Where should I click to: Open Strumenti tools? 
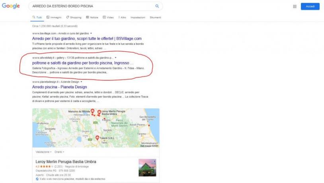click(x=155, y=18)
